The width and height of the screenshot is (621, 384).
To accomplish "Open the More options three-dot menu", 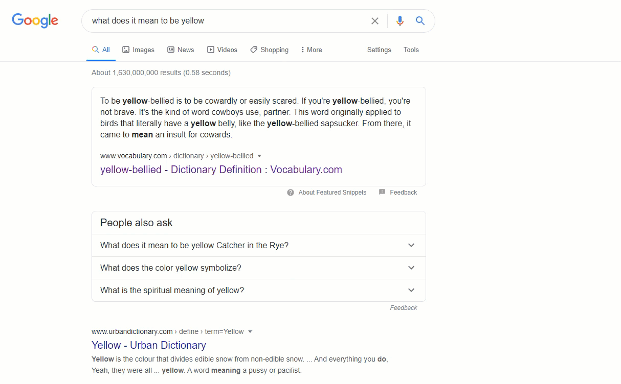I will click(311, 50).
